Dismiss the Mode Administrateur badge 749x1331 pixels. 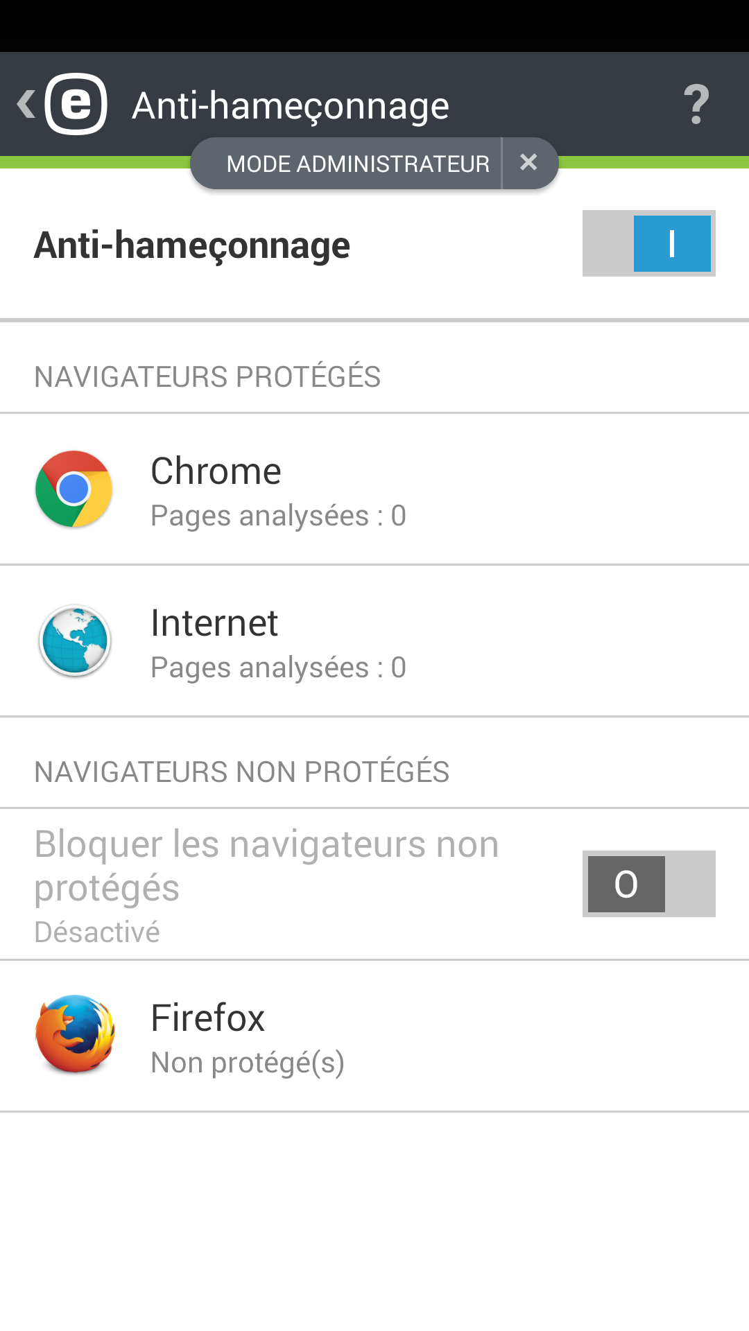coord(528,163)
